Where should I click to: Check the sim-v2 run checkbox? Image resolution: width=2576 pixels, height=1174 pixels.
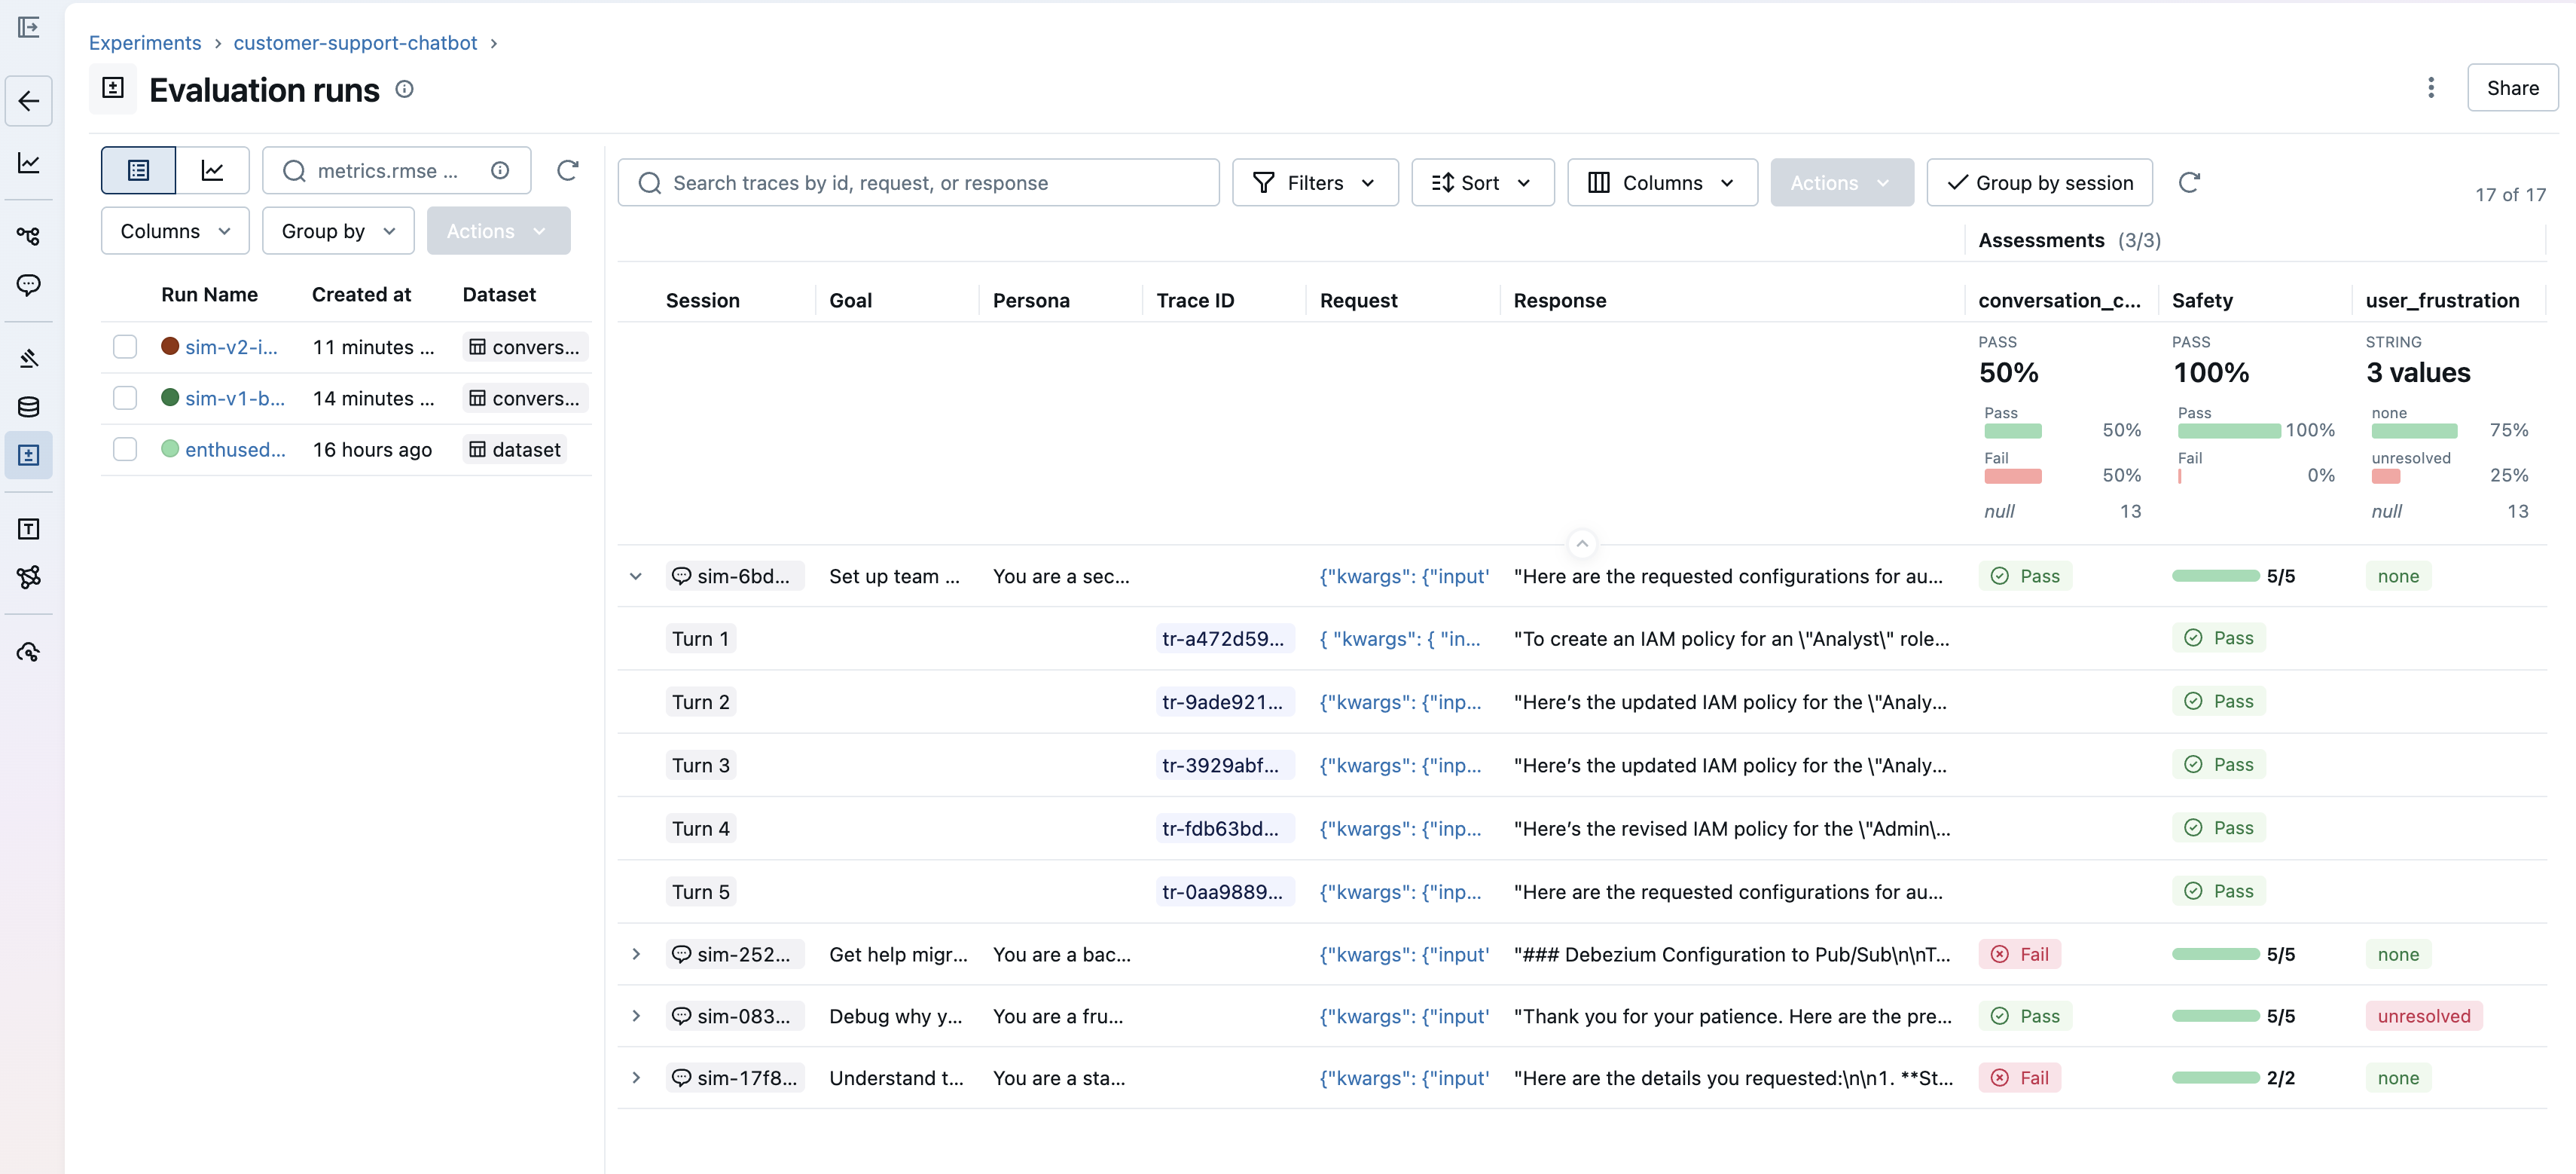(125, 346)
